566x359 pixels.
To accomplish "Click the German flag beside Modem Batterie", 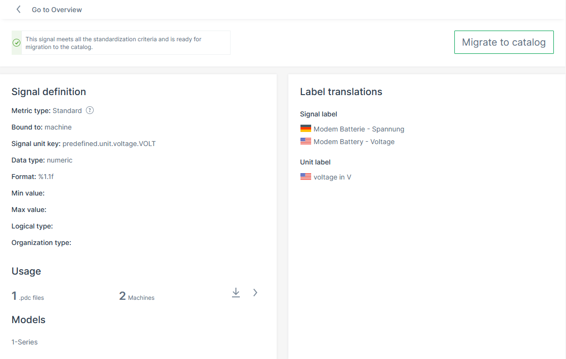I will pyautogui.click(x=306, y=129).
